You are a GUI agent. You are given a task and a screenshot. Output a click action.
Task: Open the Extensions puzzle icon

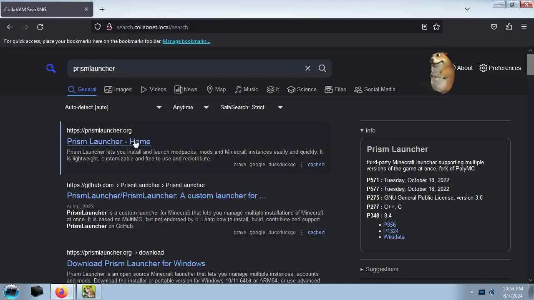point(509,27)
